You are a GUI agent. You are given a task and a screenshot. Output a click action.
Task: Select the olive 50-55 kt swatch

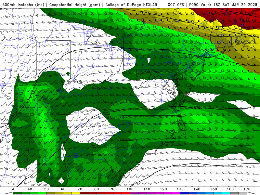pos(51,193)
